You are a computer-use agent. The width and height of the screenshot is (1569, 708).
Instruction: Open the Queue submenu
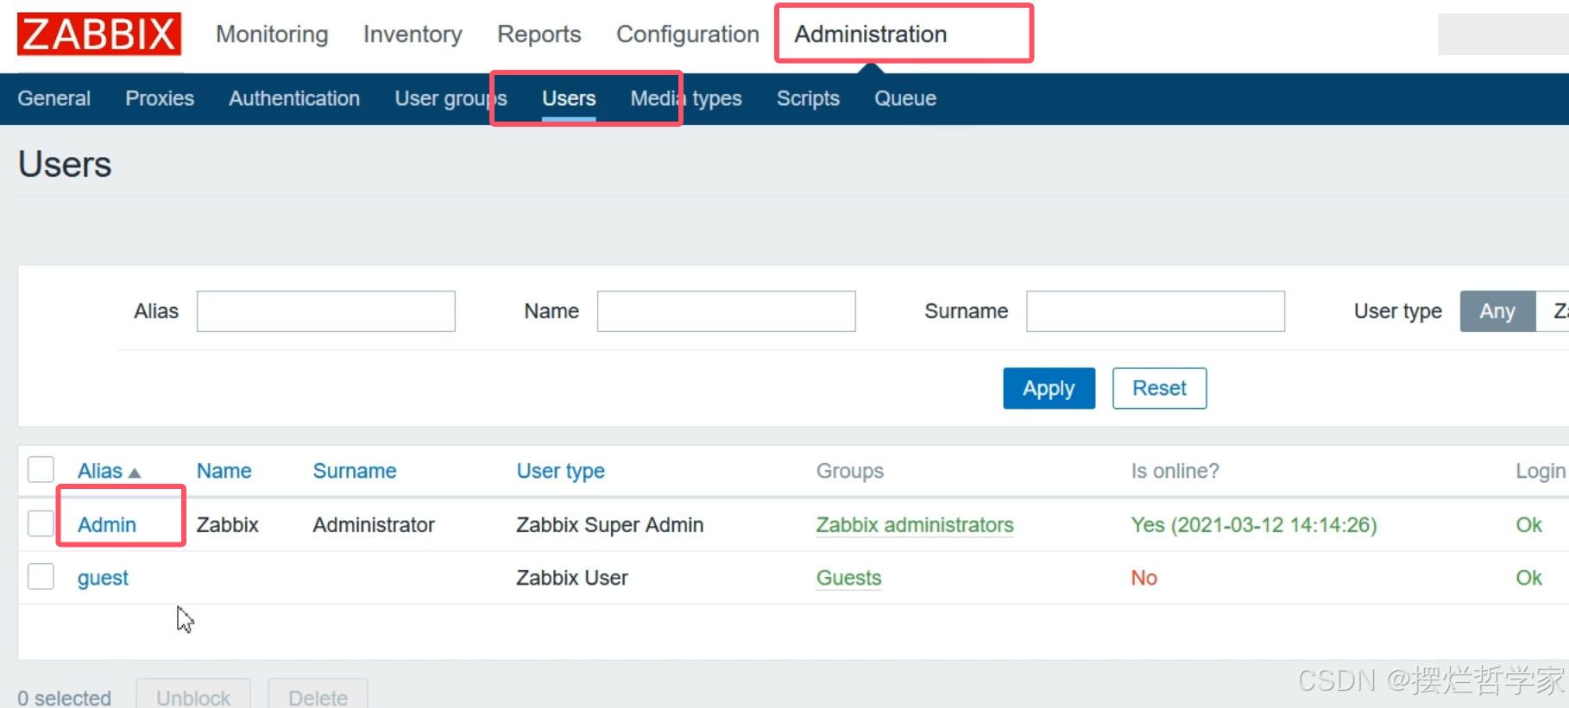[905, 98]
